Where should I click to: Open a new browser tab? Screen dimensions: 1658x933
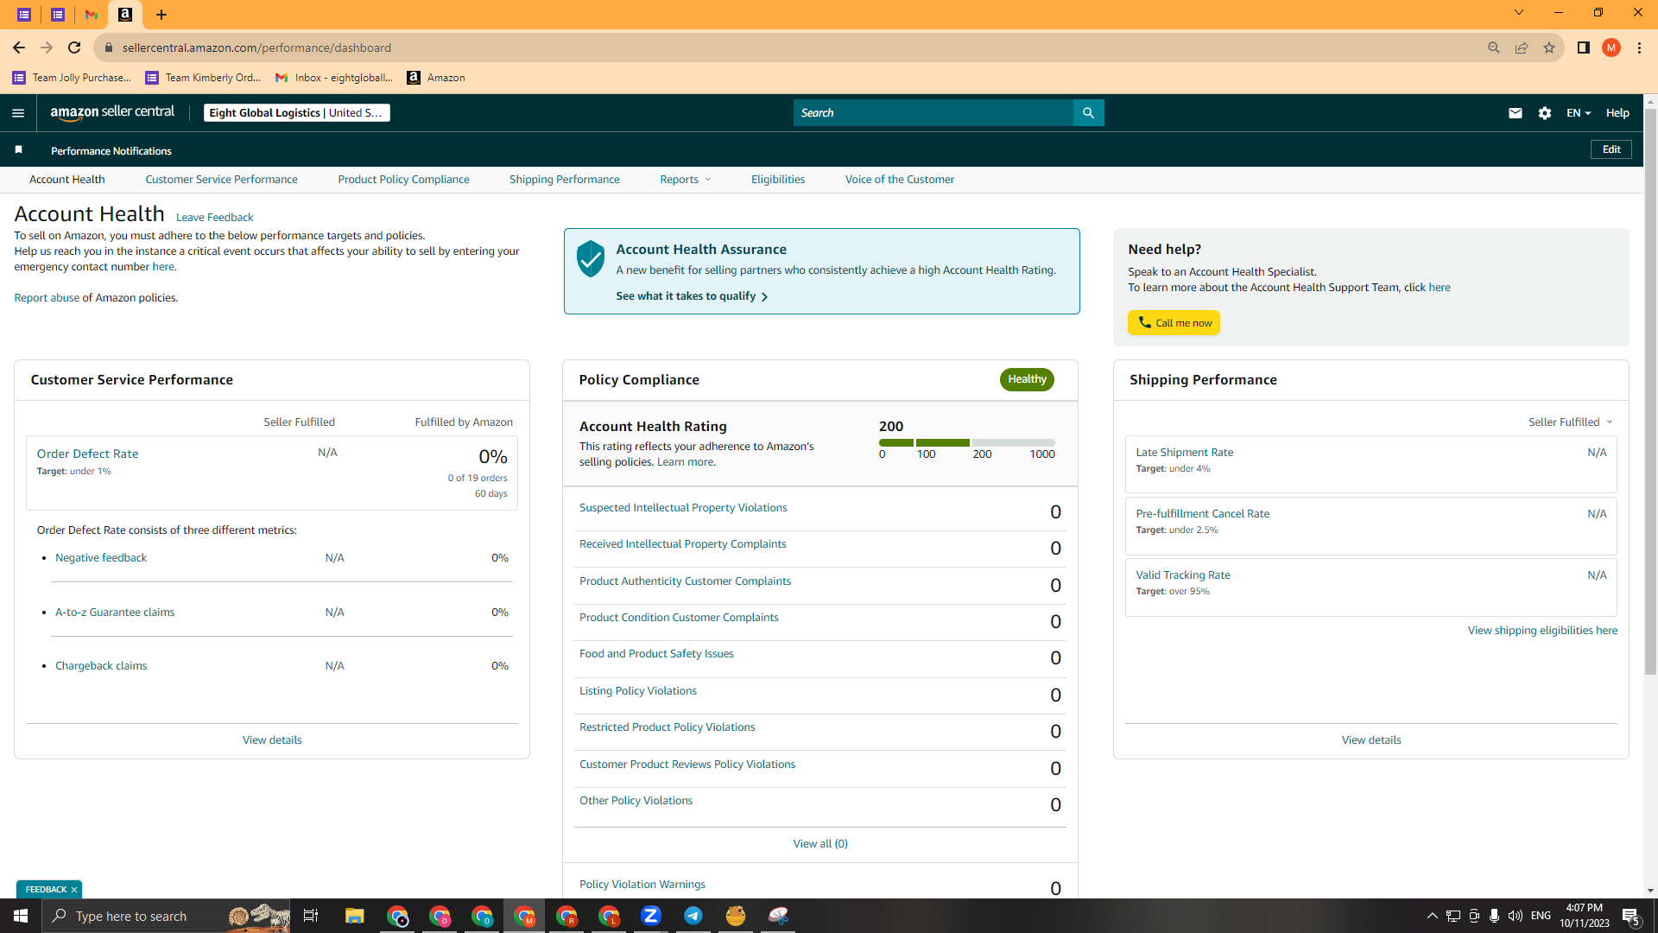pos(161,15)
